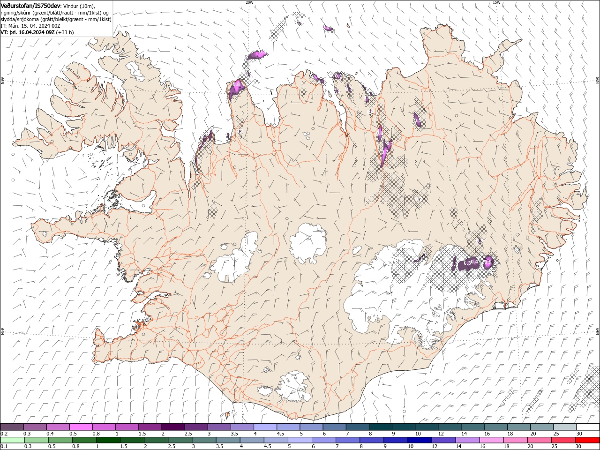Pick lower legend swatch starting at 7
Viewport: 600px width, 450px height.
tap(348, 440)
